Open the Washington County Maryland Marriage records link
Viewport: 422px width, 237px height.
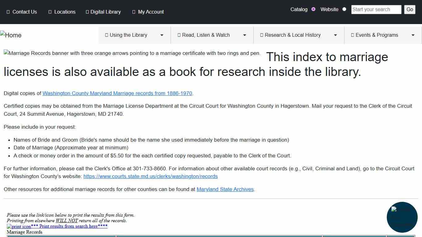click(x=117, y=93)
